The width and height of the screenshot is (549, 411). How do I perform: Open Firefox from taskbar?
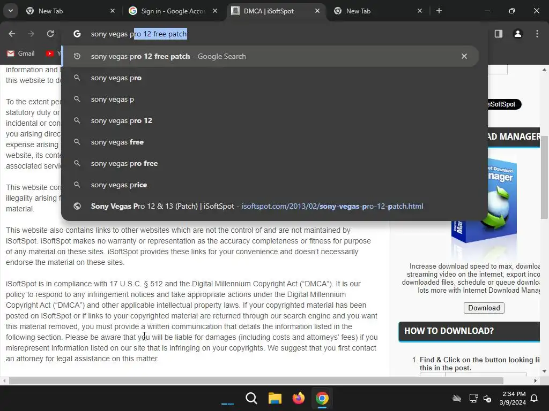point(298,398)
